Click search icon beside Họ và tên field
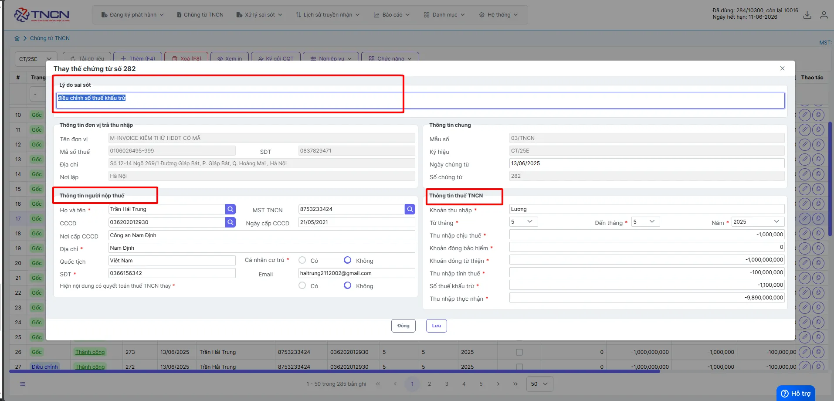Image resolution: width=834 pixels, height=401 pixels. (231, 209)
